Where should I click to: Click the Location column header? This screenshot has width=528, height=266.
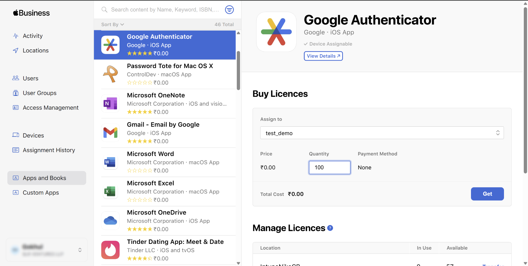pos(270,248)
